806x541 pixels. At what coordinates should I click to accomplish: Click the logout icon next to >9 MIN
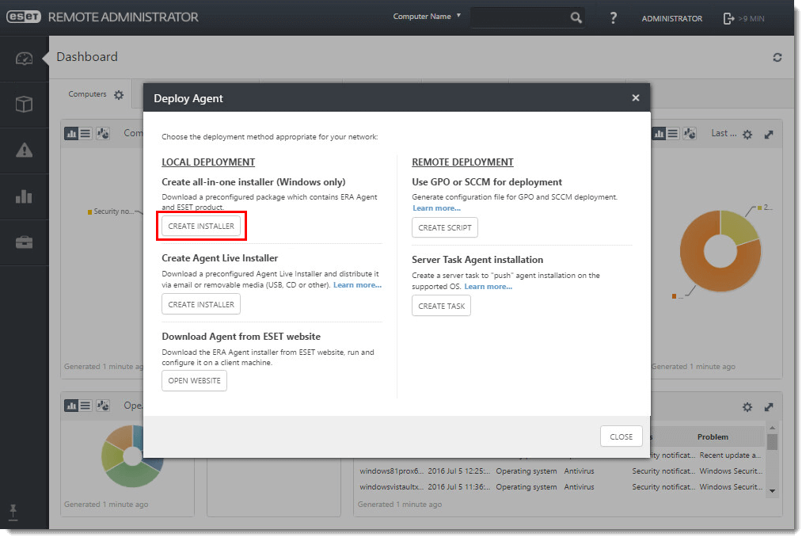tap(728, 18)
